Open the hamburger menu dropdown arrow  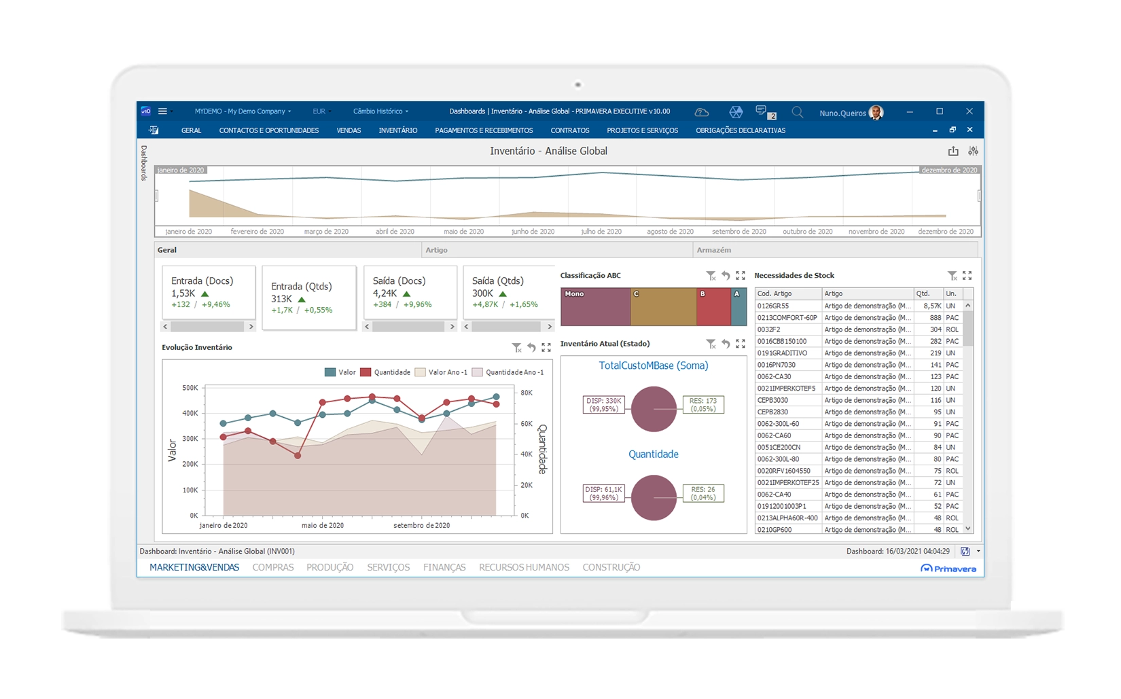171,112
